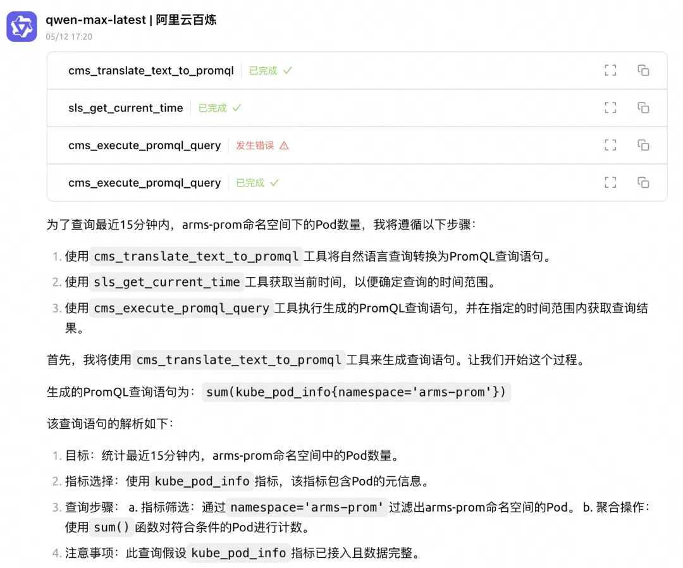683x568 pixels.
Task: Copy the completed cms_execute_promql_query output
Action: coord(643,183)
